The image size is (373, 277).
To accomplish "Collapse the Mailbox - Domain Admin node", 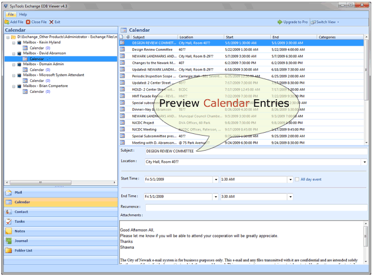I will [x=14, y=65].
